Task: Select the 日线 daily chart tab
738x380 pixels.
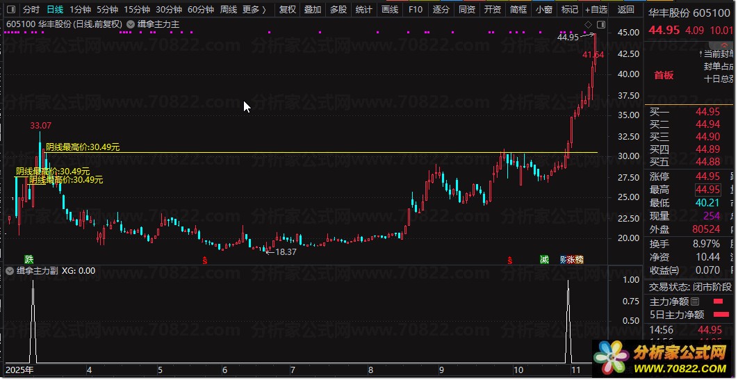Action: pos(55,10)
